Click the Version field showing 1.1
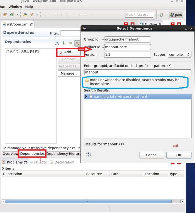 pyautogui.click(x=127, y=55)
